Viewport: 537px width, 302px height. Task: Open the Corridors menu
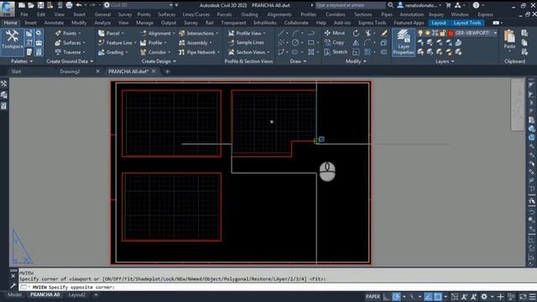pos(336,14)
